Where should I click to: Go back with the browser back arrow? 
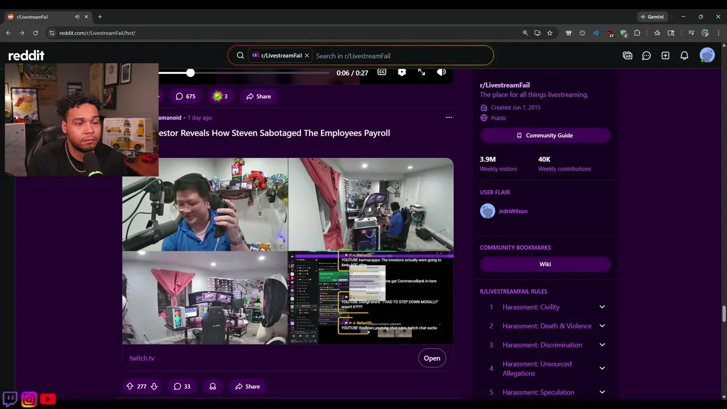coord(8,33)
